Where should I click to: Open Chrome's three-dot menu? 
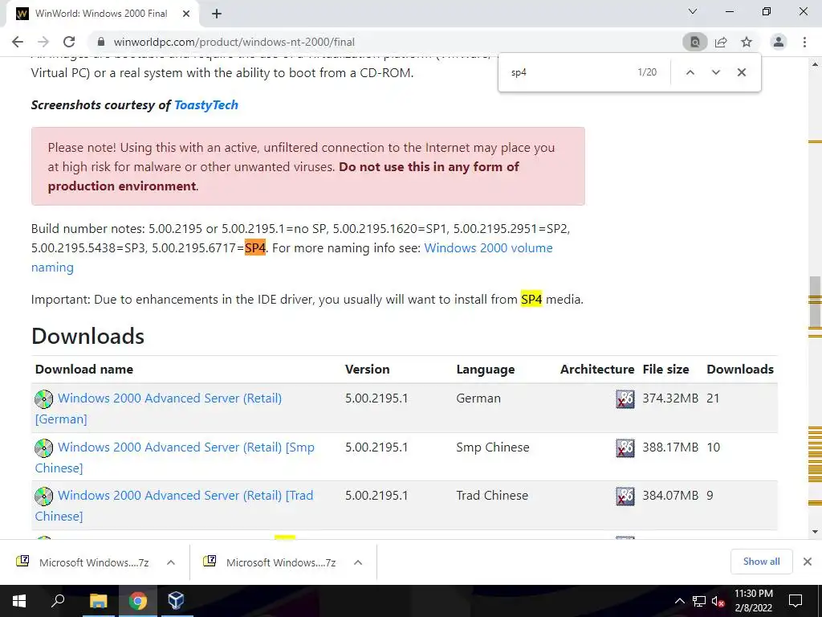pos(804,42)
